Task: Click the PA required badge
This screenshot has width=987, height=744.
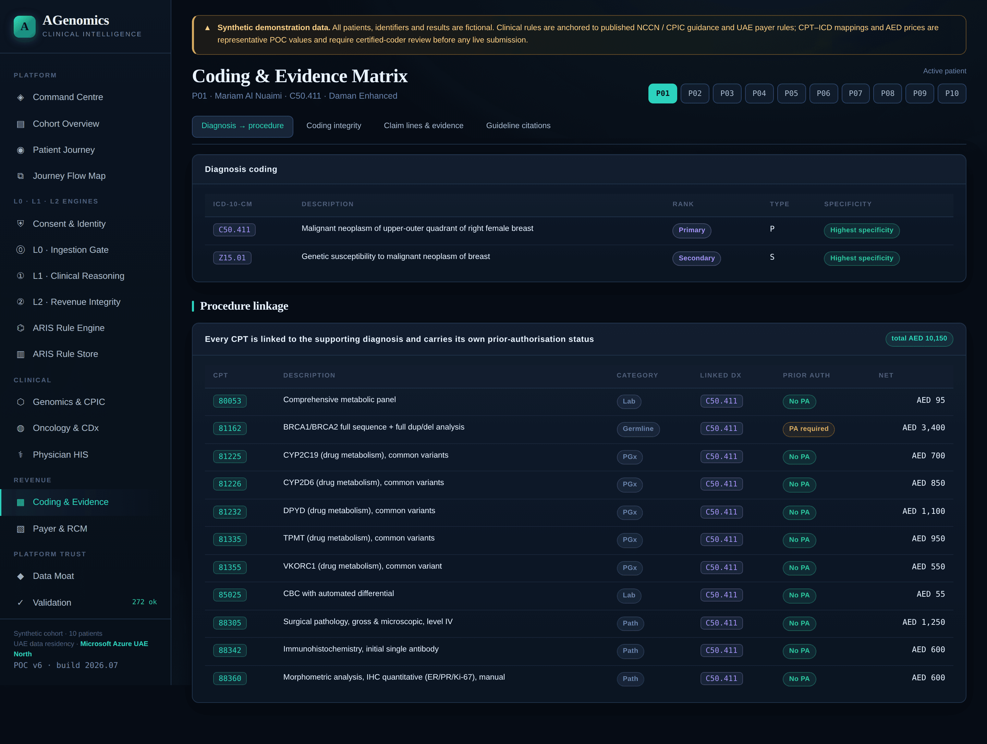Action: pyautogui.click(x=808, y=429)
